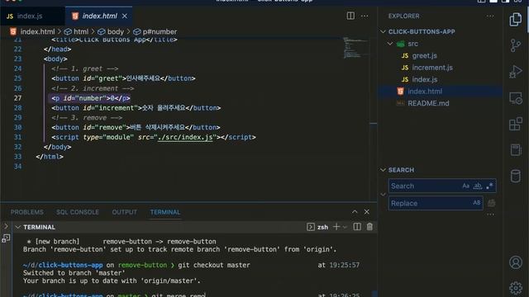Collapse the SEARCH section
529x297 pixels.
click(383, 170)
